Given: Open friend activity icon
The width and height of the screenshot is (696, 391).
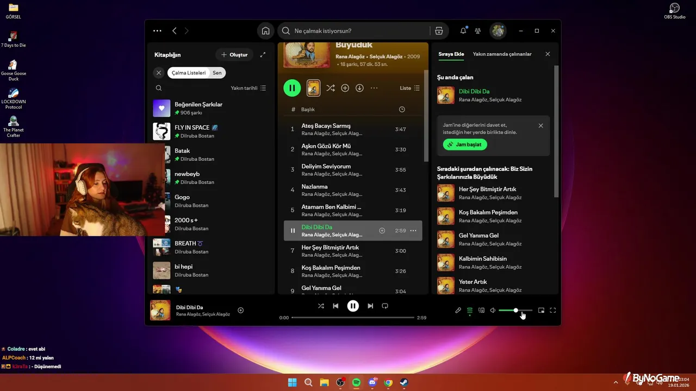Looking at the screenshot, I should point(478,31).
